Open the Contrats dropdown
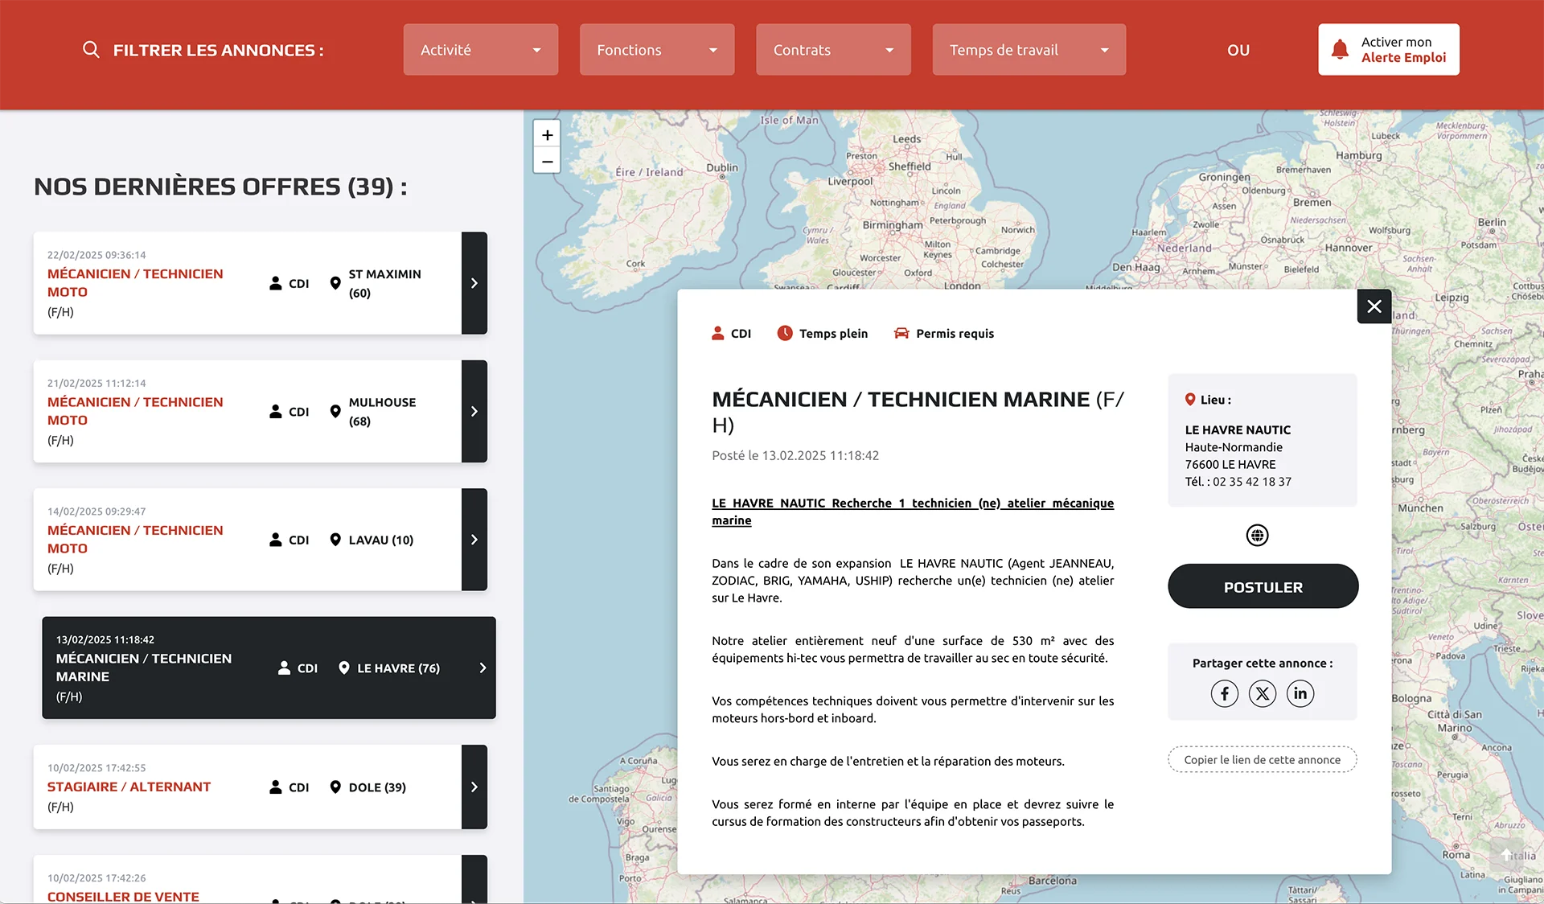The image size is (1544, 904). tap(832, 50)
